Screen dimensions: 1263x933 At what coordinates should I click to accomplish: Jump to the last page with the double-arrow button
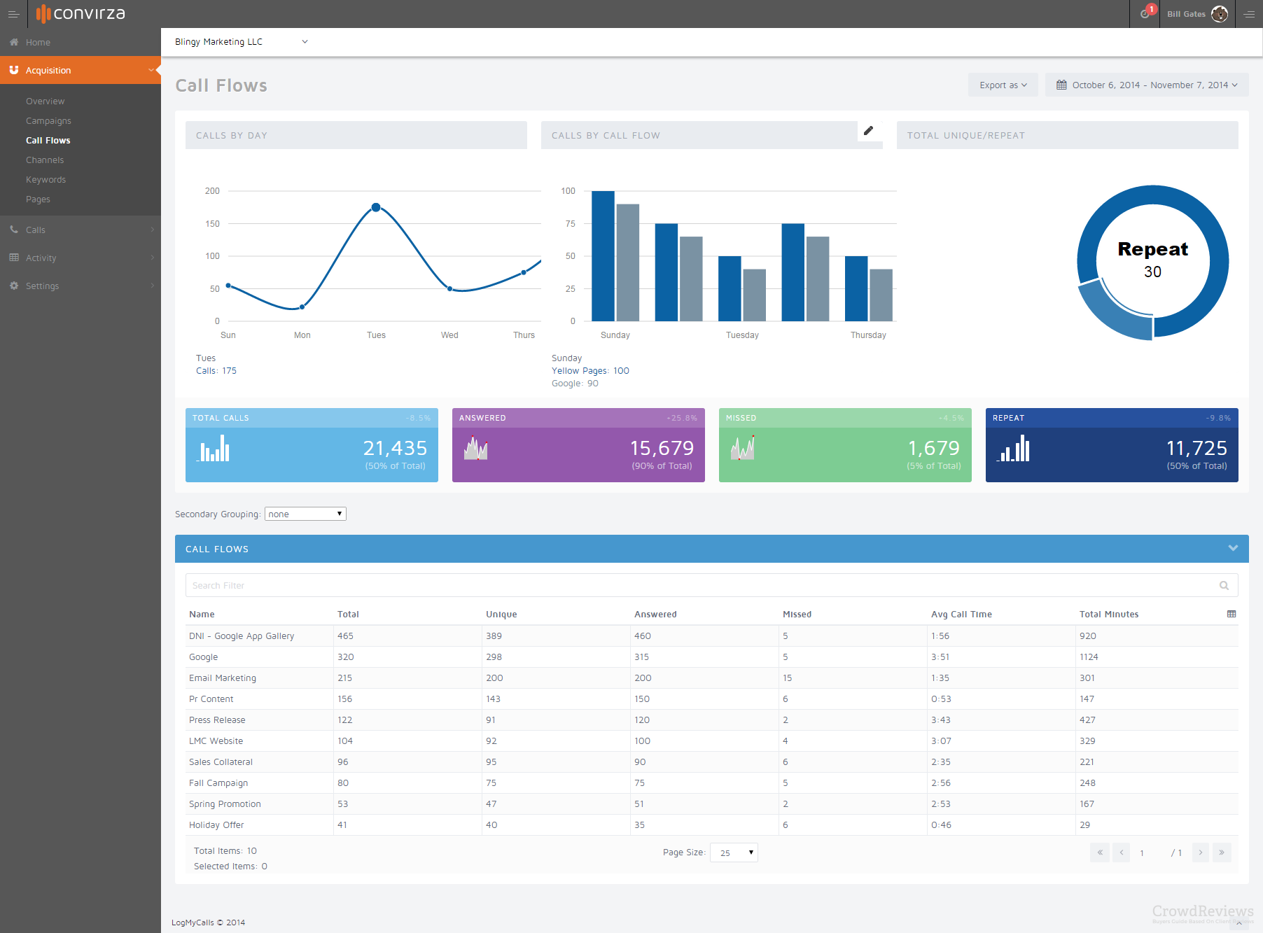[x=1222, y=853]
